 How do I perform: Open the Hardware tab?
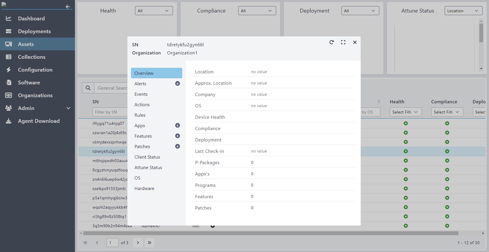pos(157,188)
